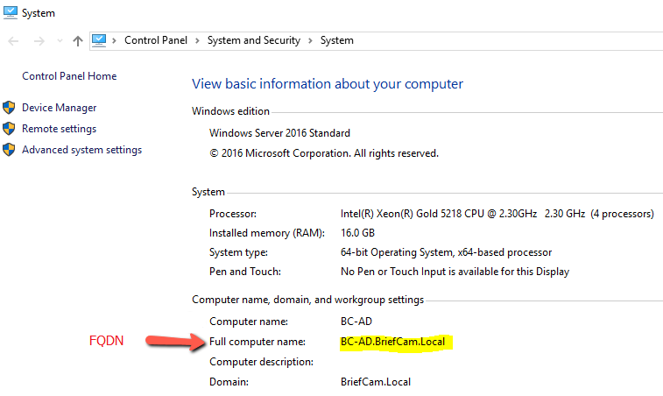Select Control Panel in breadcrumb path
This screenshot has height=396, width=663.
(x=156, y=40)
